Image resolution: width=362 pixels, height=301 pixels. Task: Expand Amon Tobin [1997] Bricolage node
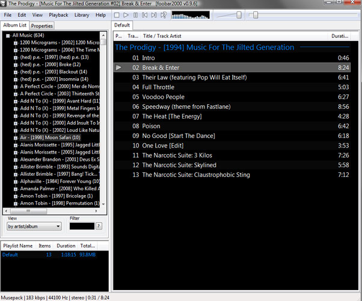(x=16, y=196)
